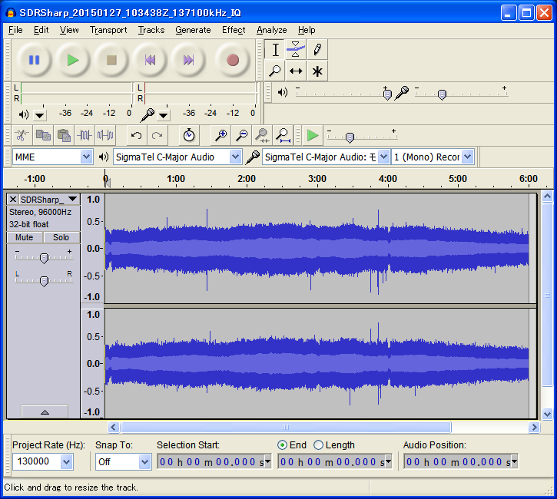The width and height of the screenshot is (557, 499).
Task: Select the End radio button
Action: click(x=282, y=445)
